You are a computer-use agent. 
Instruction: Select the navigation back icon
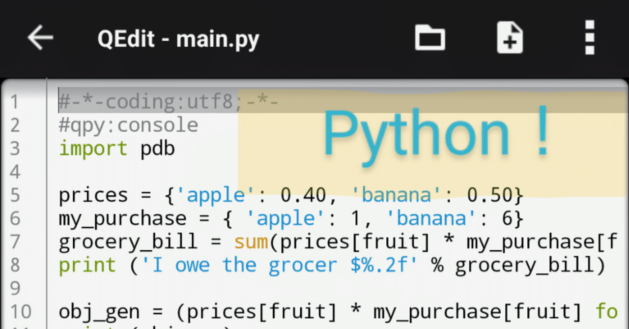(40, 37)
